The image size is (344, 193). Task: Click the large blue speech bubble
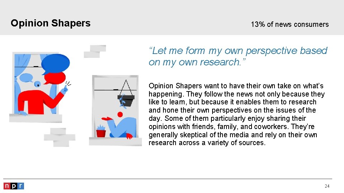[55, 64]
